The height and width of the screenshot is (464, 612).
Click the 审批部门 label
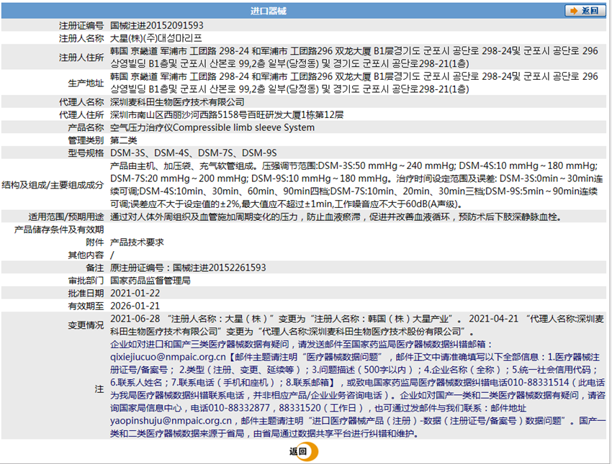click(x=86, y=281)
